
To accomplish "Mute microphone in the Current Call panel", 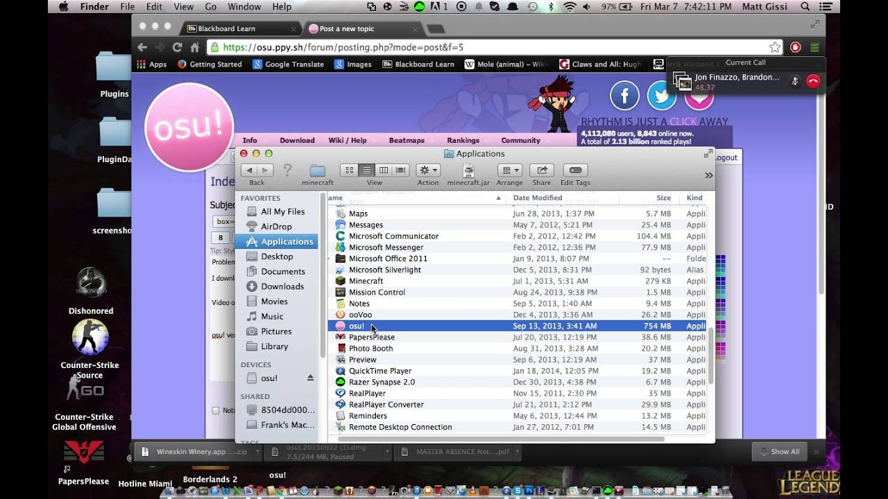I will pos(795,81).
